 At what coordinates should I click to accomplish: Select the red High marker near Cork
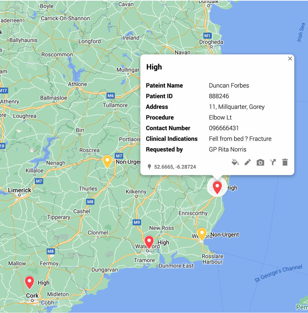point(30,282)
